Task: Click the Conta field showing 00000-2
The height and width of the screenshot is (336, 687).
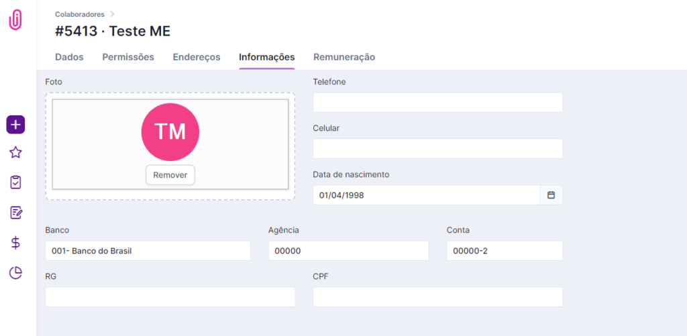Action: pyautogui.click(x=505, y=251)
